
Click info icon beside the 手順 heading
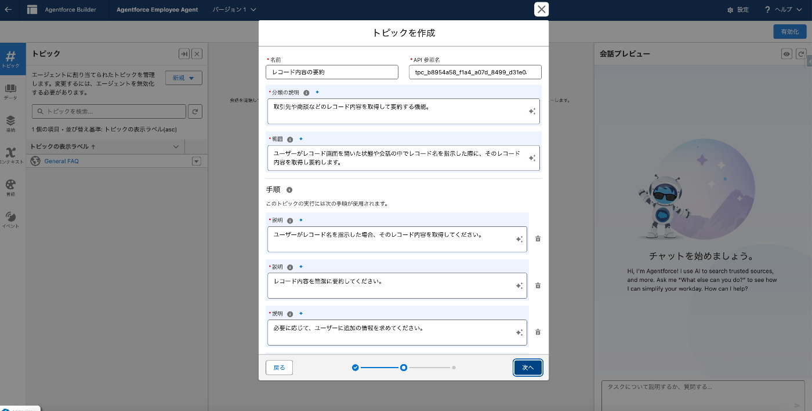coord(289,190)
